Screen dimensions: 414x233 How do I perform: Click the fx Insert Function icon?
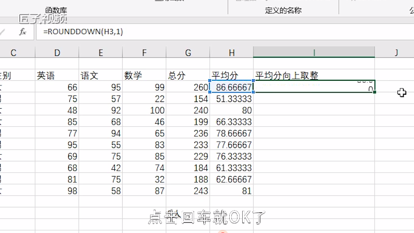(x=22, y=32)
